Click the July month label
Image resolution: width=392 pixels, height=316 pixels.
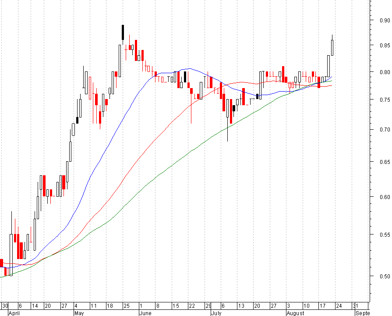[216, 313]
